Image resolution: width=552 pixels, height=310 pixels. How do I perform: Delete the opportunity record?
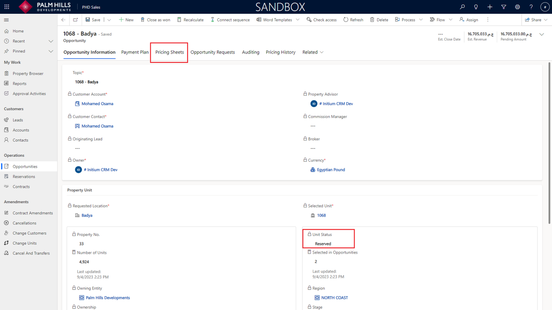(379, 20)
